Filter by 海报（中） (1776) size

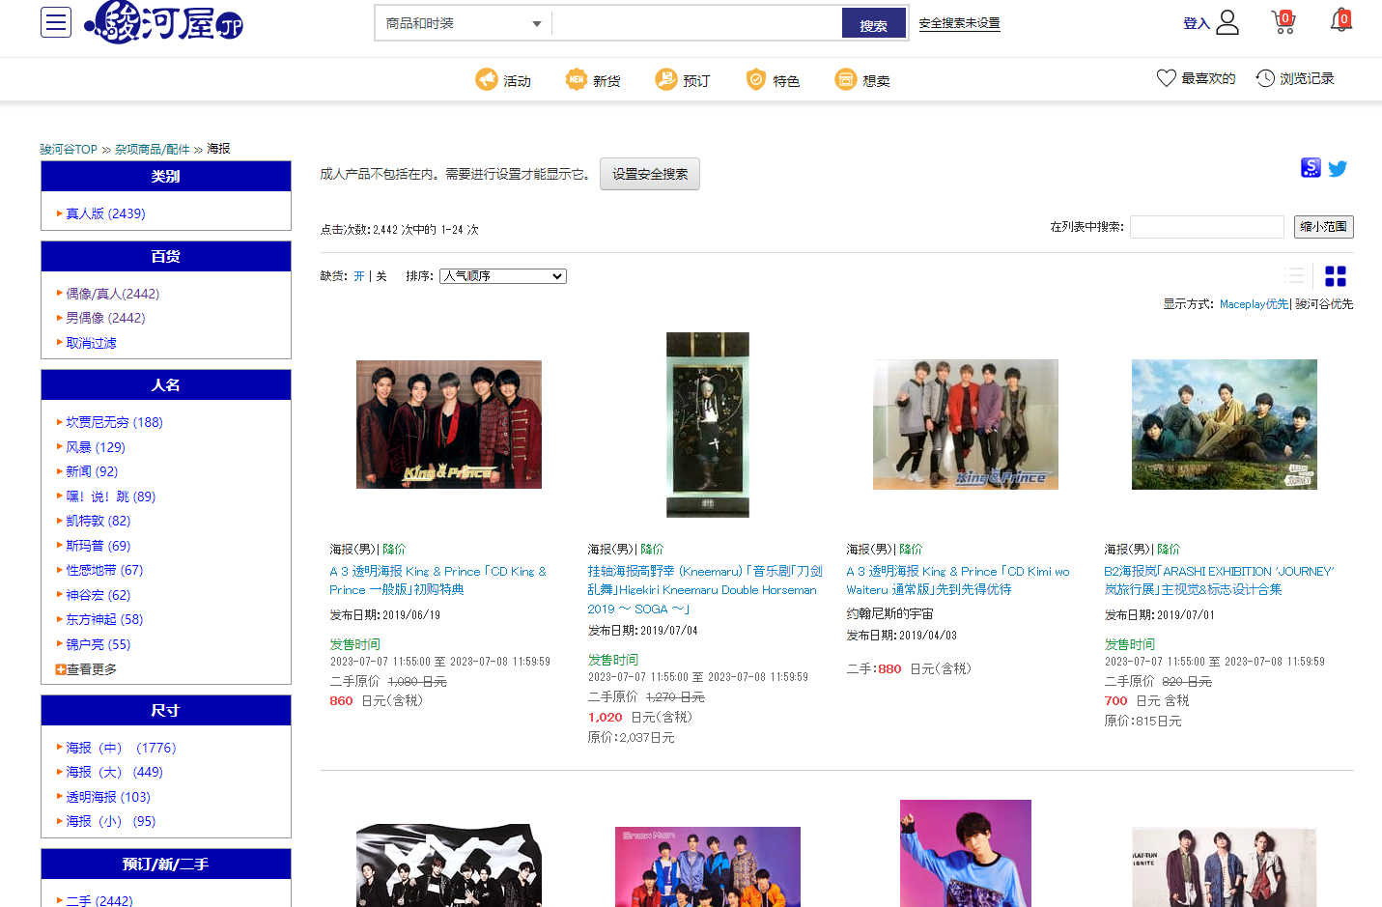121,748
